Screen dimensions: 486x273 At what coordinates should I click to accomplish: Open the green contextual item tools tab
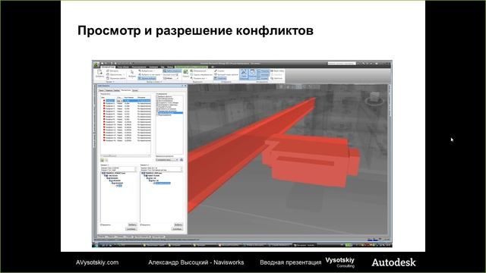(191, 67)
